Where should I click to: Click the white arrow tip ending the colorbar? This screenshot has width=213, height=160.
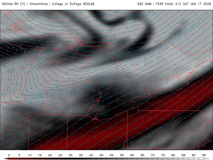tap(207, 159)
